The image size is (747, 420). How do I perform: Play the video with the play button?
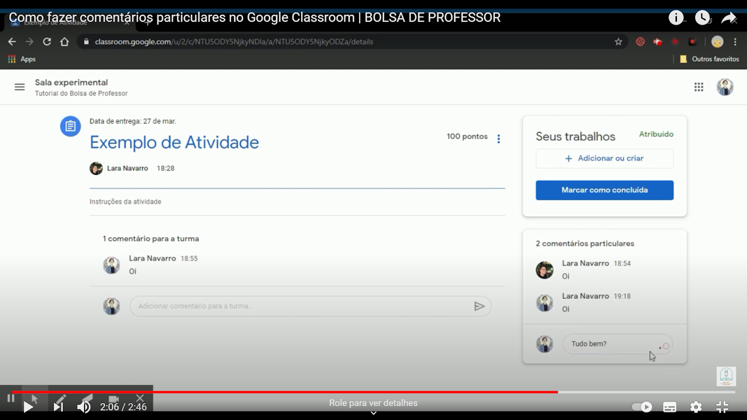28,407
